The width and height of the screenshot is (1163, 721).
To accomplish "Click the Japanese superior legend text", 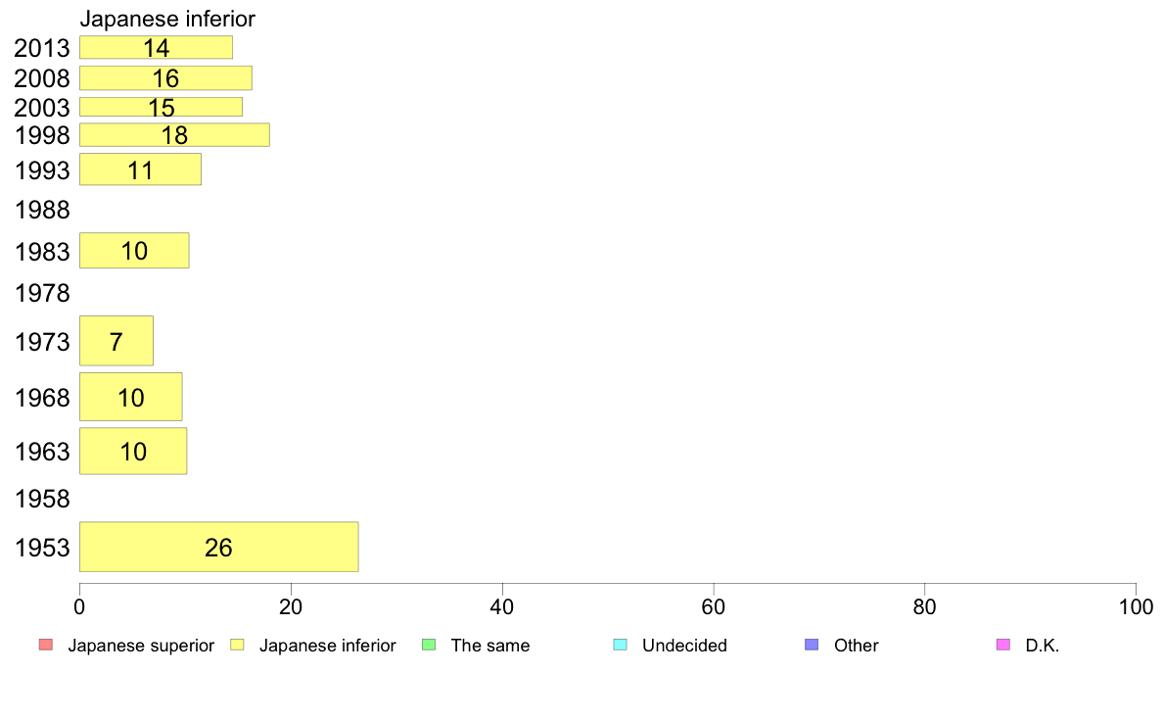I will 141,646.
